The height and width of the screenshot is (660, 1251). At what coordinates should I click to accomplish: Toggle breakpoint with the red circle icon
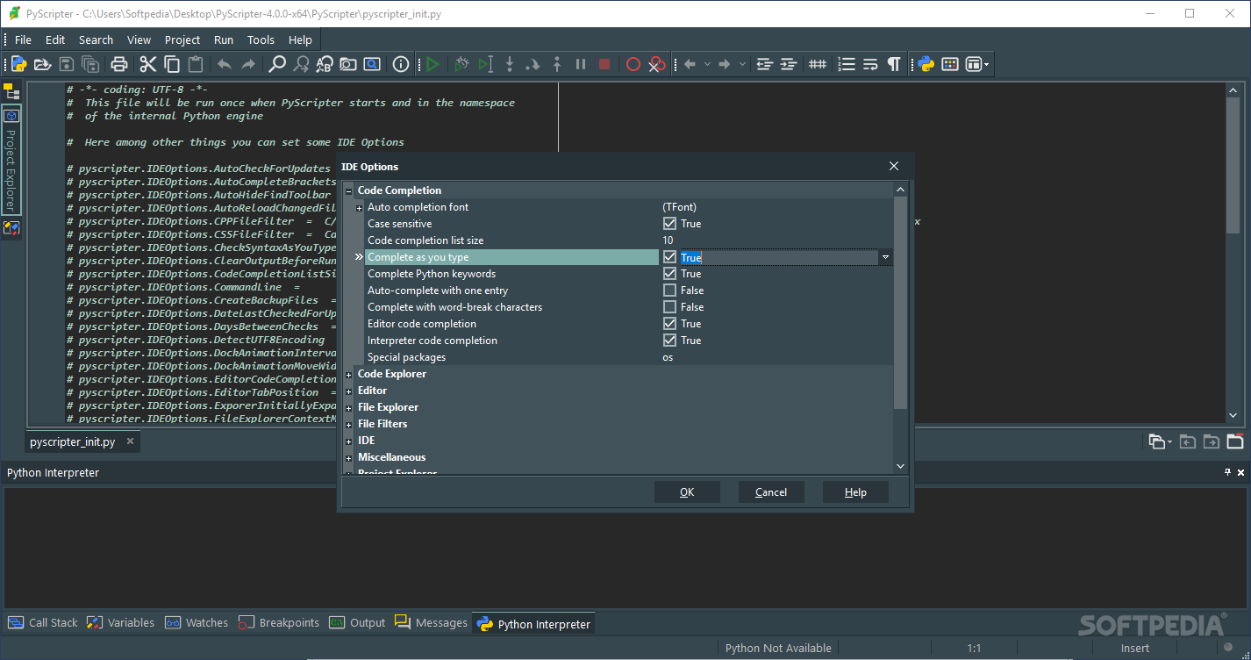point(633,64)
